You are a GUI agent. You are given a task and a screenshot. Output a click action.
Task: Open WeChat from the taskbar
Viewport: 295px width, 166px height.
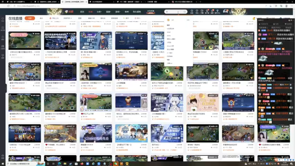click(116, 164)
